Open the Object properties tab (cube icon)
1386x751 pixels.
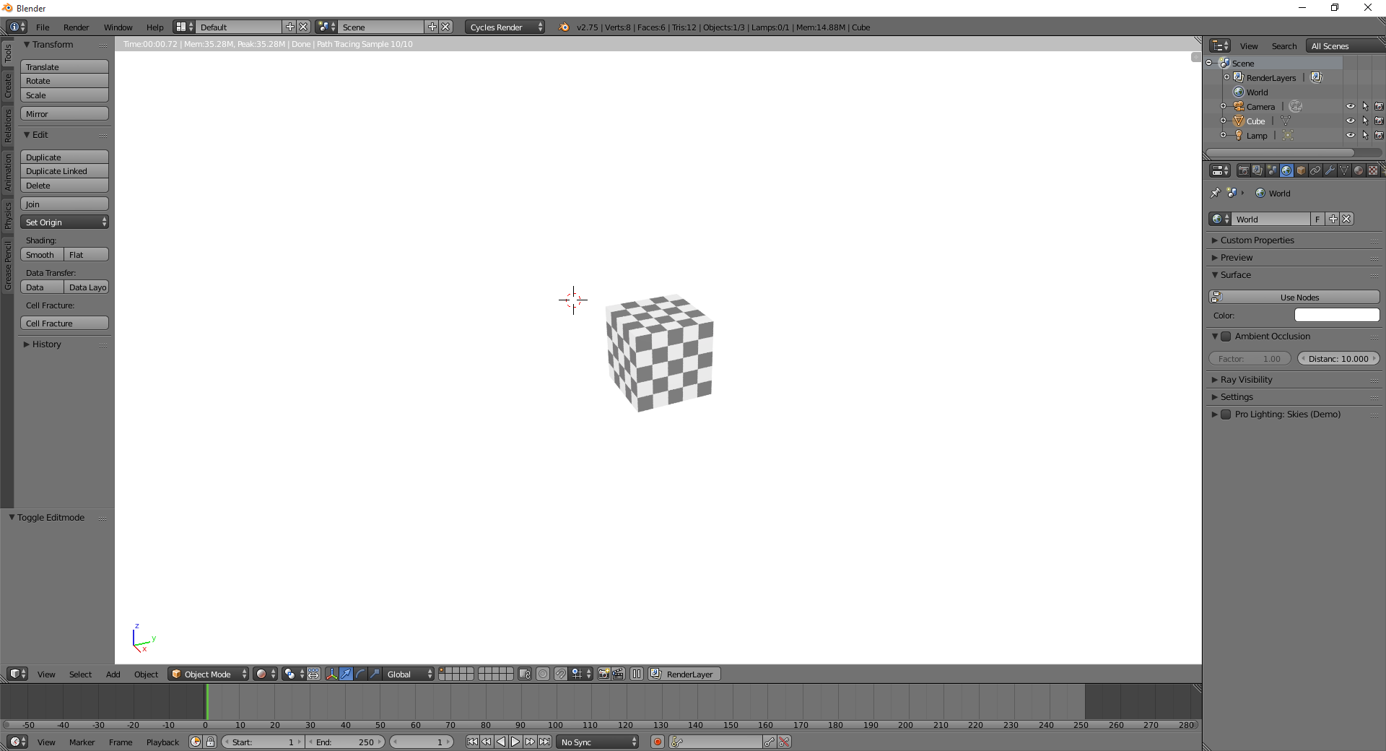1300,171
